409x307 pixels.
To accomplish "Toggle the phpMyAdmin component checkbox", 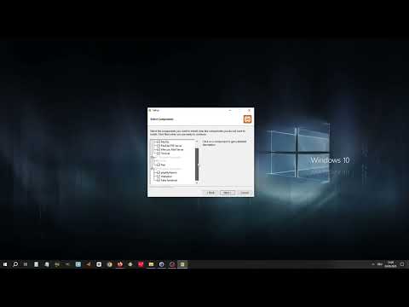I will (x=158, y=172).
